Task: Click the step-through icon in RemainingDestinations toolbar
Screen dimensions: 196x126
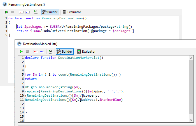Action: click(x=36, y=12)
